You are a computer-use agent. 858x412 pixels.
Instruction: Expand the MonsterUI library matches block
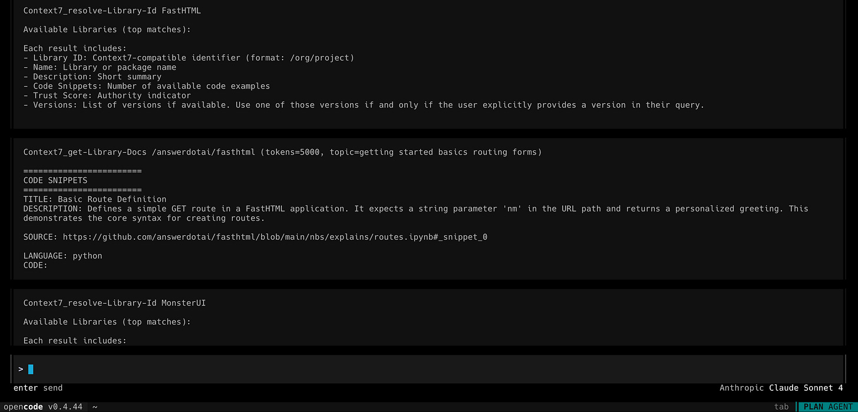[114, 303]
